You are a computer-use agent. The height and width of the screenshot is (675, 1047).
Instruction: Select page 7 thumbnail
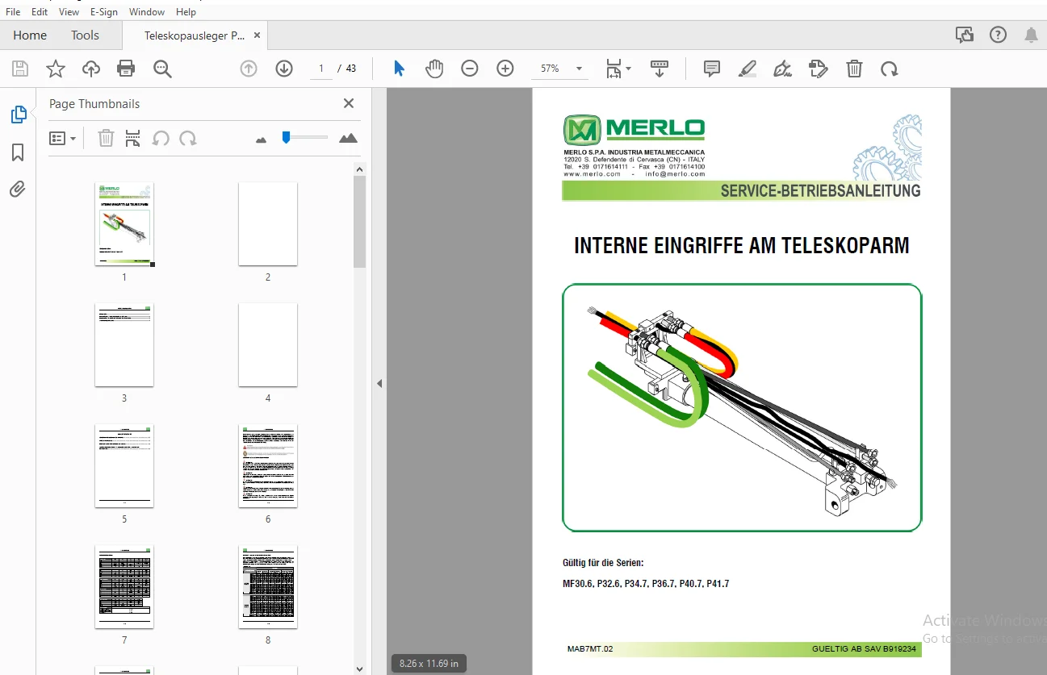[x=124, y=586]
